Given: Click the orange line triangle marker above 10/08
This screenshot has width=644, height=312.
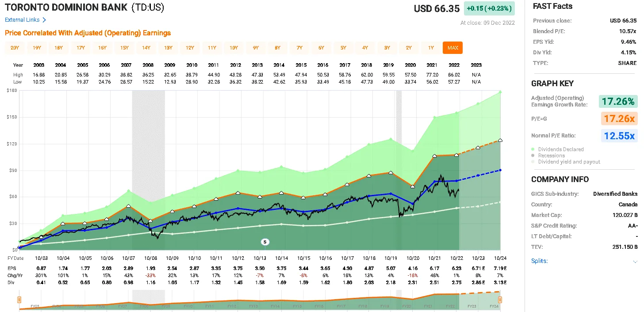Looking at the screenshot, I should coord(150,220).
